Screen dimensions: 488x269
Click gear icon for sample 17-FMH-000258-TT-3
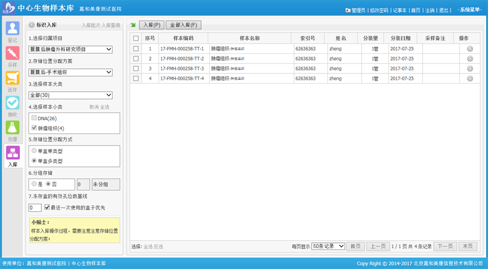click(470, 69)
